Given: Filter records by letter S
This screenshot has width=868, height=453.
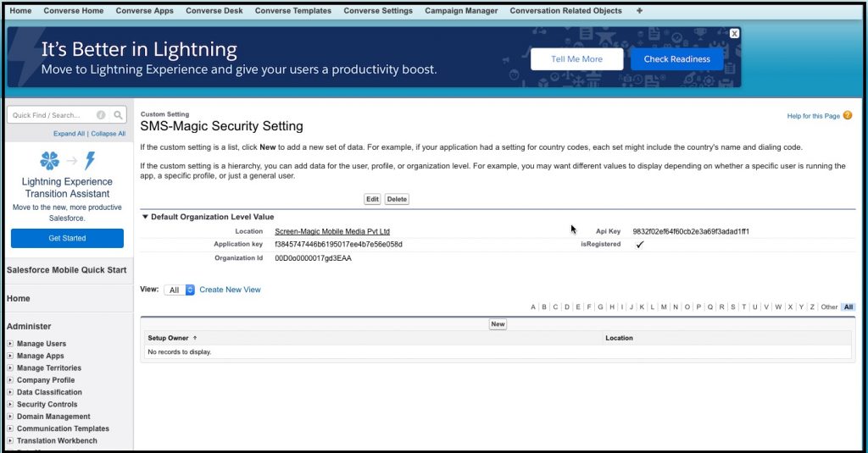Looking at the screenshot, I should pos(733,307).
